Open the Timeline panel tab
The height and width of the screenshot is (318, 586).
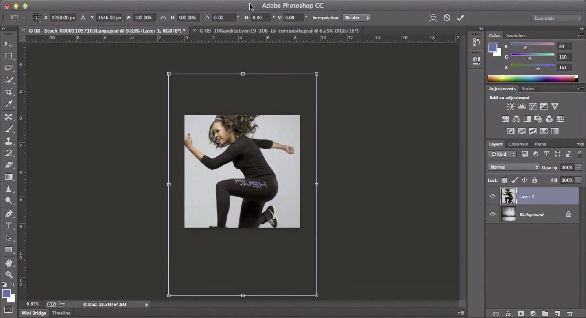coord(61,313)
